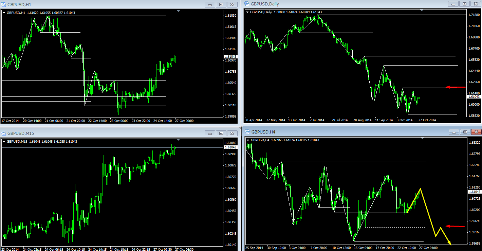Expand the triangle beside GBPUSD,Daily chart label
The image size is (482, 251).
(x=247, y=12)
